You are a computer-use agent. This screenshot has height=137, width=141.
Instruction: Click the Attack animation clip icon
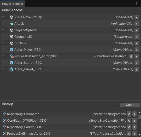click(x=12, y=24)
